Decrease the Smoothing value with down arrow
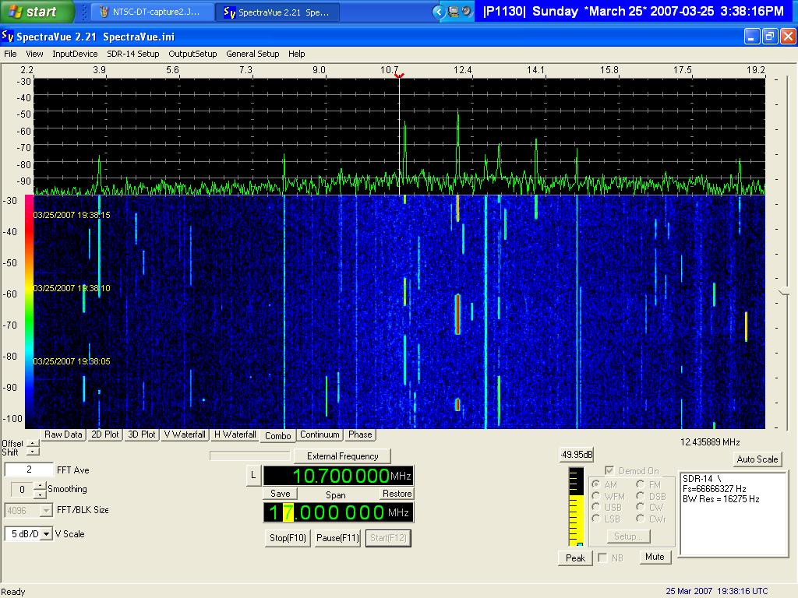Viewport: 798px width, 598px height. point(41,494)
